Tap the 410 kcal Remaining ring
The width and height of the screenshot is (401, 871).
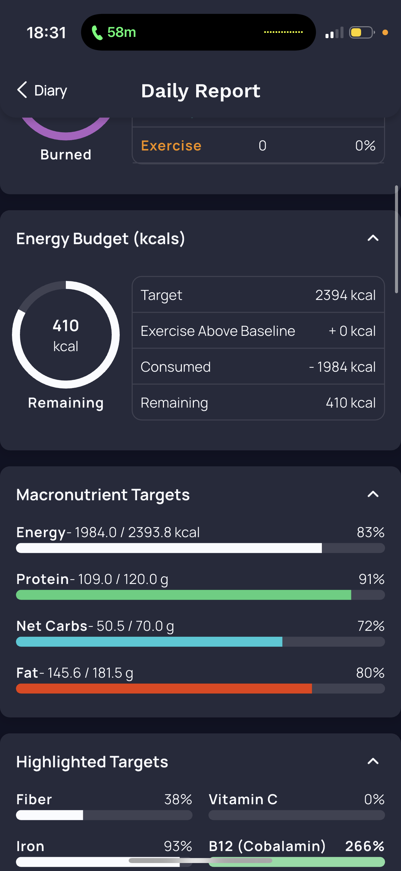66,335
